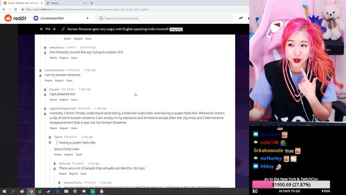
Task: Open burstofsunshine's user profile
Action: click(55, 70)
